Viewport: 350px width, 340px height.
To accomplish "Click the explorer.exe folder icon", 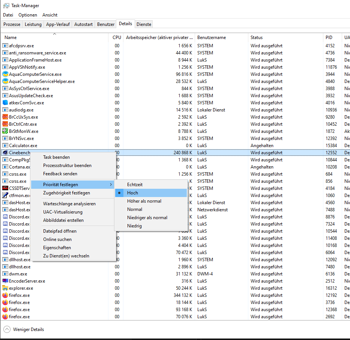I will point(5,288).
